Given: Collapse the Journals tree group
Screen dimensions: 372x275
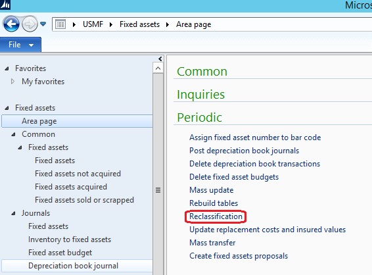Looking at the screenshot, I should pos(14,214).
